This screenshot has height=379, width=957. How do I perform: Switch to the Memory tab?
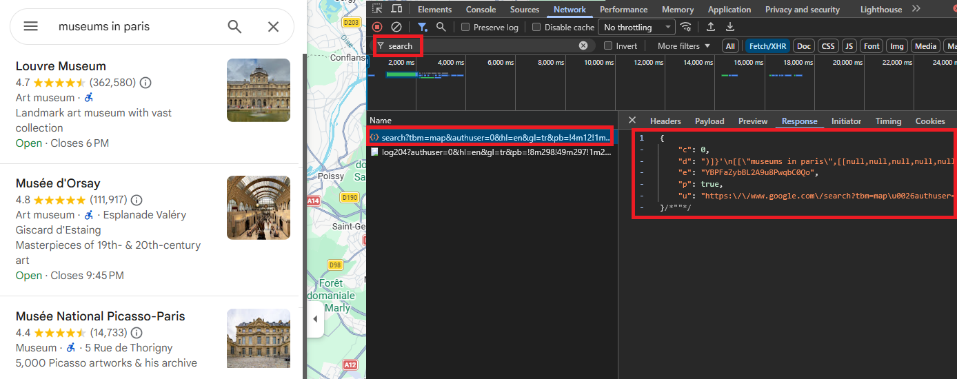pyautogui.click(x=678, y=10)
